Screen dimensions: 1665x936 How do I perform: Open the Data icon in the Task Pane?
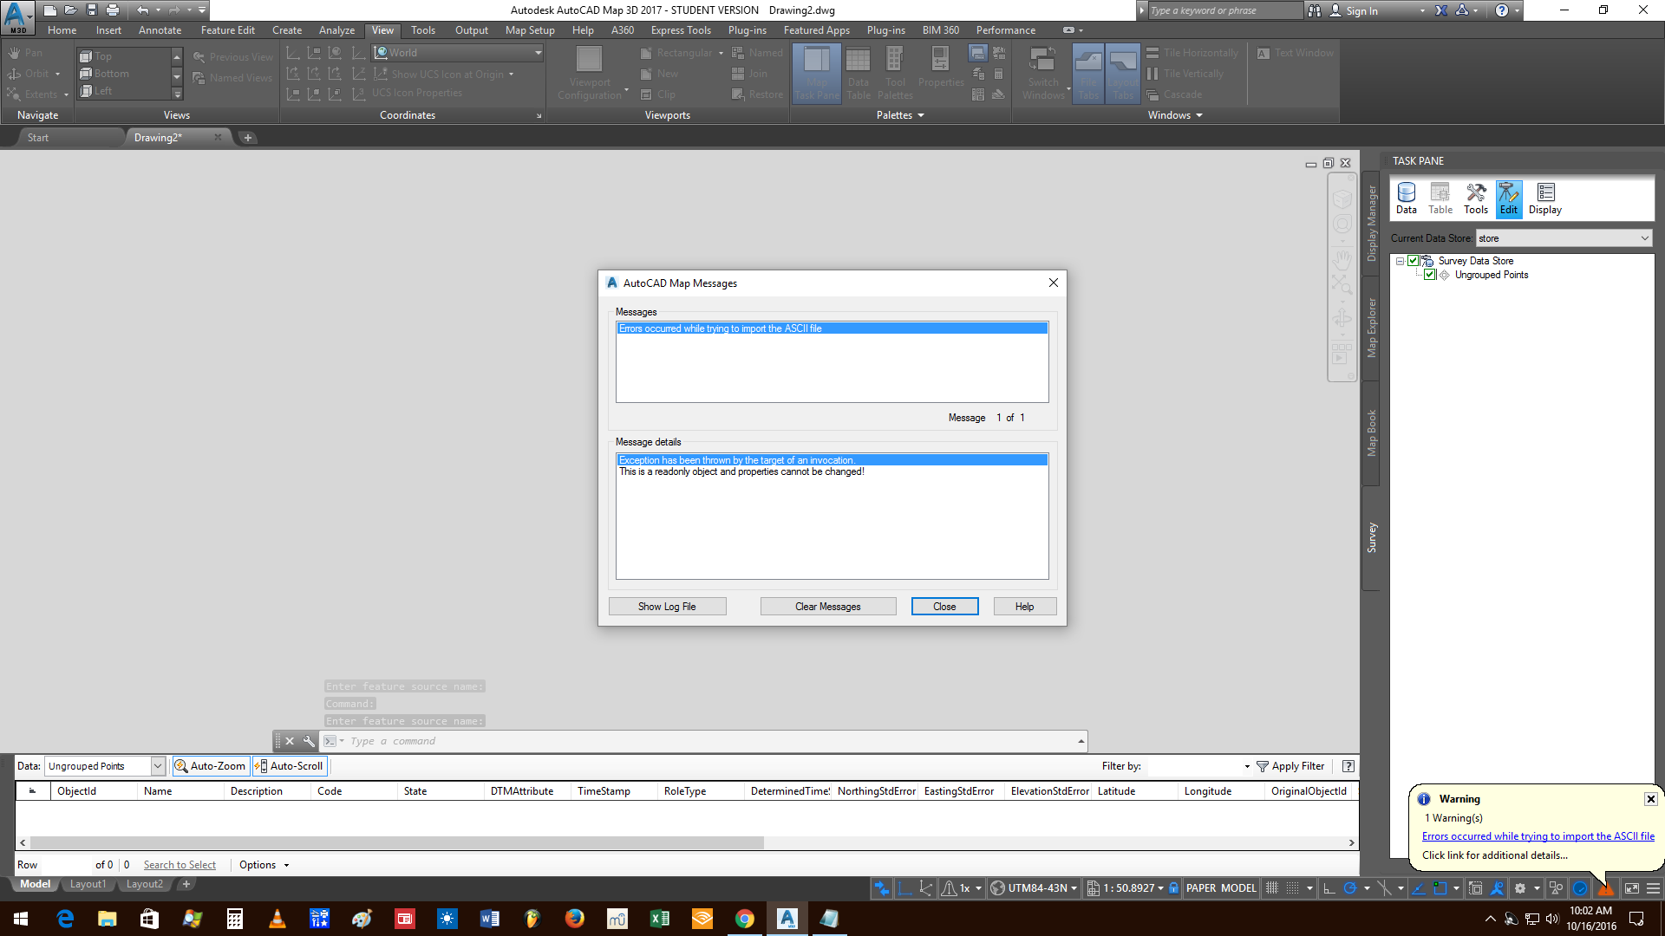1406,198
